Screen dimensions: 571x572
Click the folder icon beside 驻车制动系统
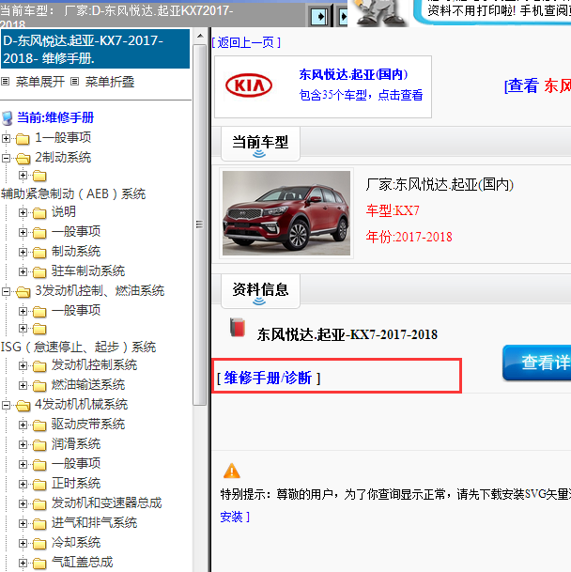pyautogui.click(x=39, y=271)
